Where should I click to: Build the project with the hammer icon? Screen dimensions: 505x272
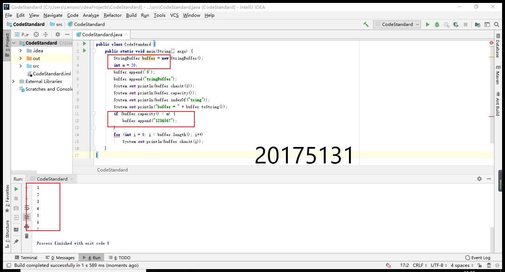point(366,24)
